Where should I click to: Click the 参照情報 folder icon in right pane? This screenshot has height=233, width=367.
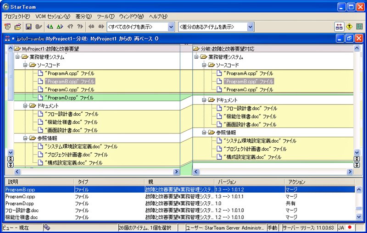211,133
